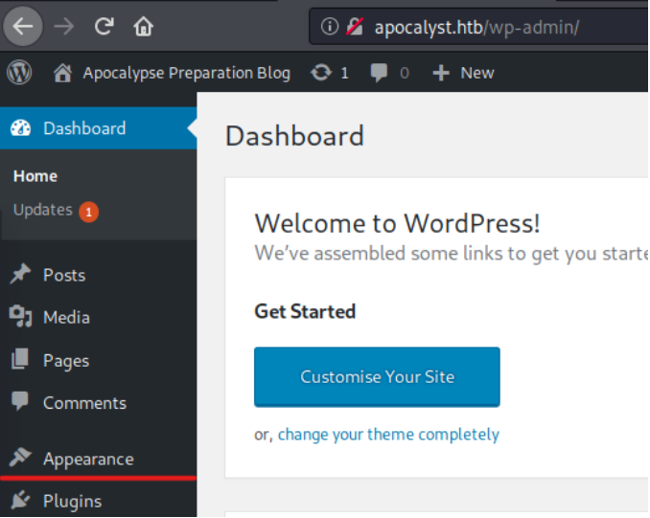Click the plus icon for new content
Image resolution: width=650 pixels, height=518 pixels.
(x=441, y=73)
